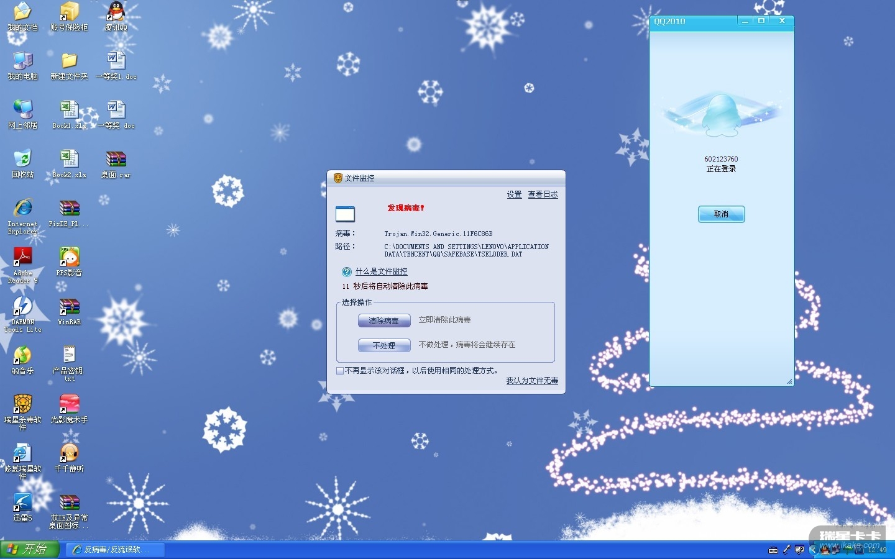
Task: Click the DAEMON Tools Lite shortcut
Action: pos(22,314)
